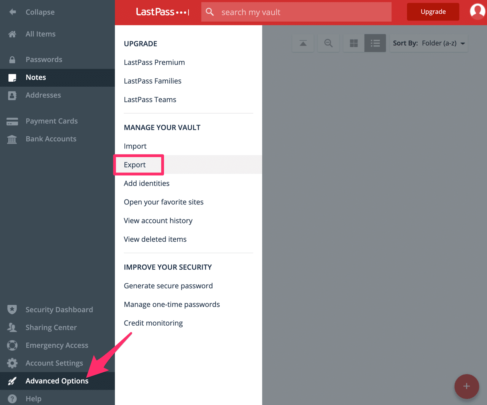Select Add identities
This screenshot has height=405, width=487.
pyautogui.click(x=146, y=184)
